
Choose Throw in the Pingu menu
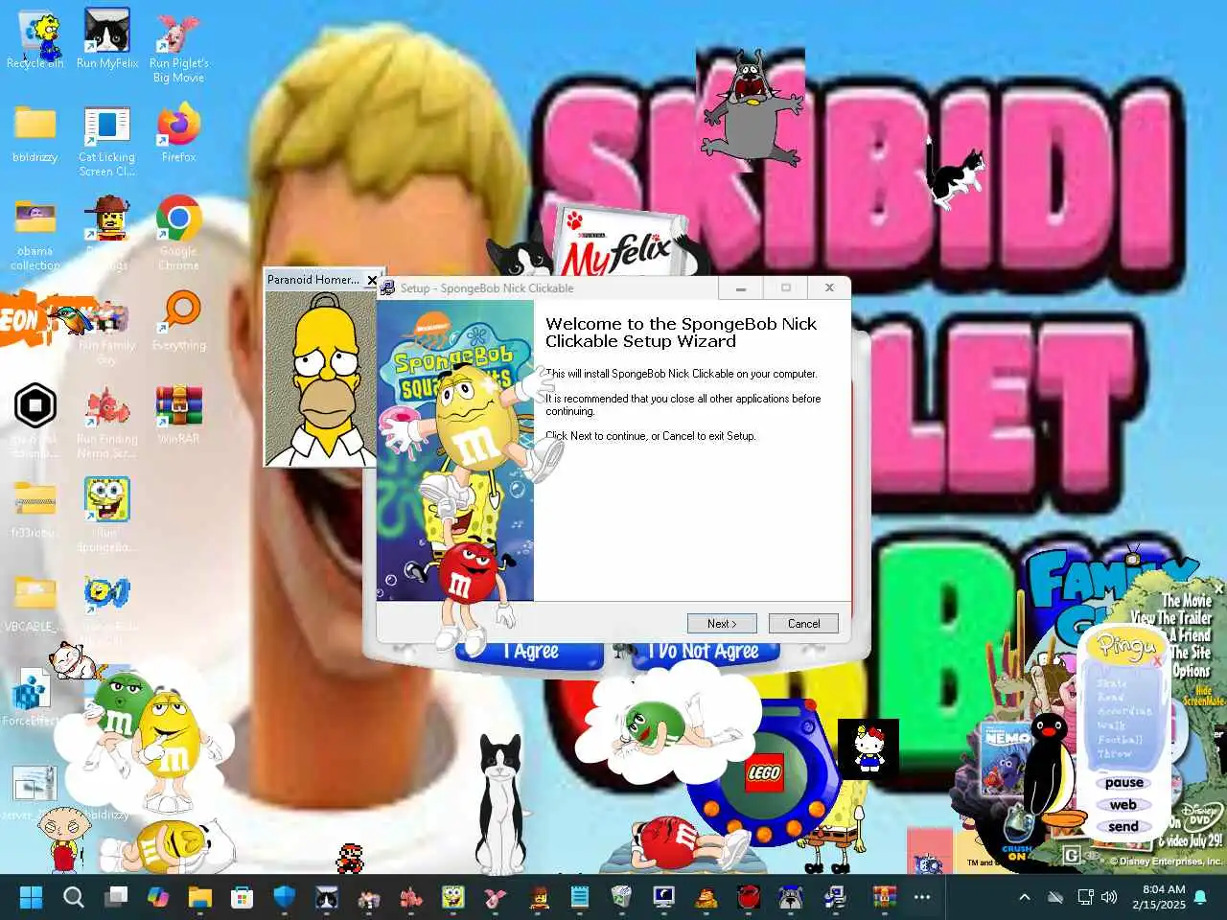1114,754
